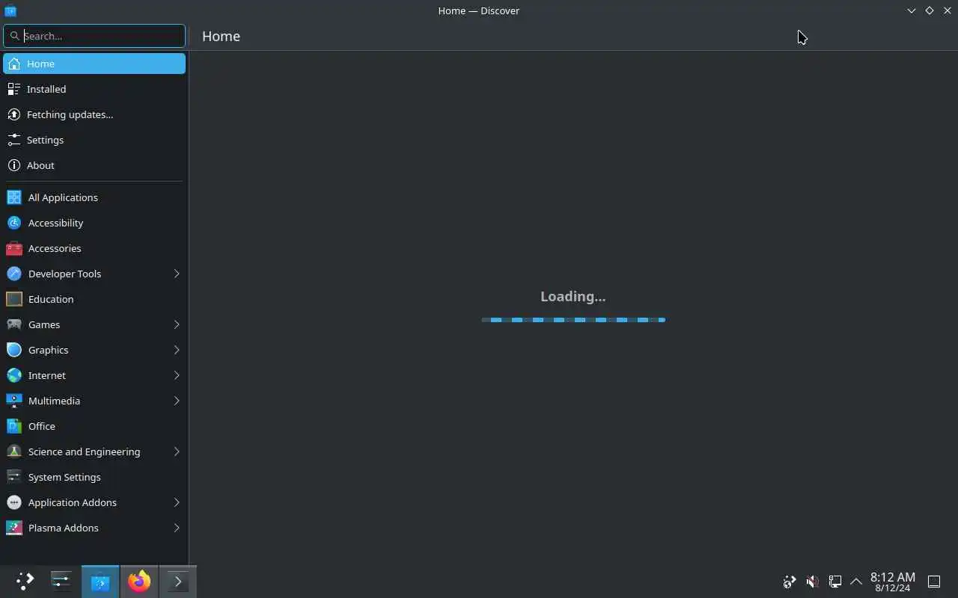958x598 pixels.
Task: Show hidden system tray icons arrow
Action: [x=857, y=581]
